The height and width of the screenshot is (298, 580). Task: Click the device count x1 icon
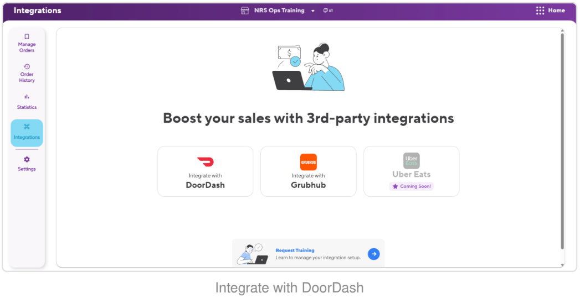pyautogui.click(x=328, y=11)
